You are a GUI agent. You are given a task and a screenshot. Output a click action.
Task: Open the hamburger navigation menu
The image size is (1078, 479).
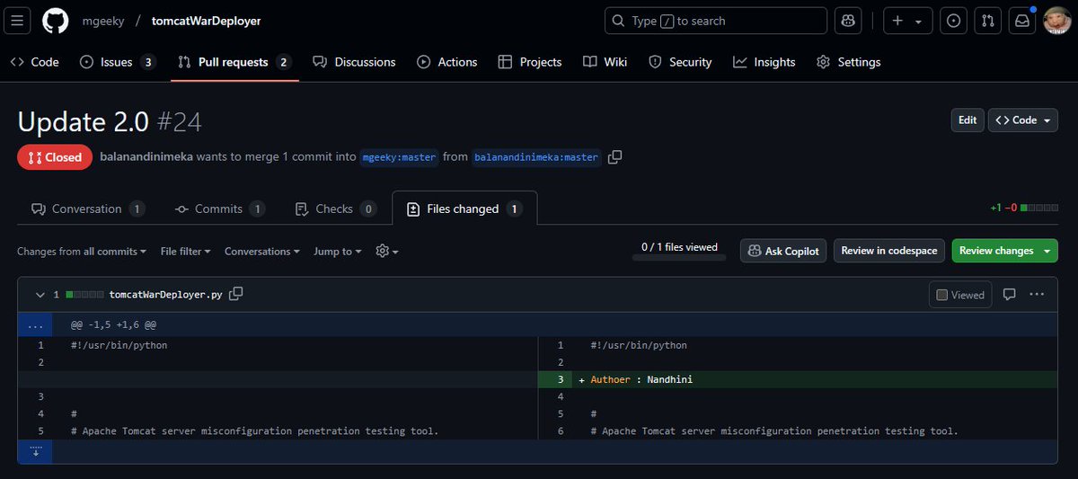point(19,21)
